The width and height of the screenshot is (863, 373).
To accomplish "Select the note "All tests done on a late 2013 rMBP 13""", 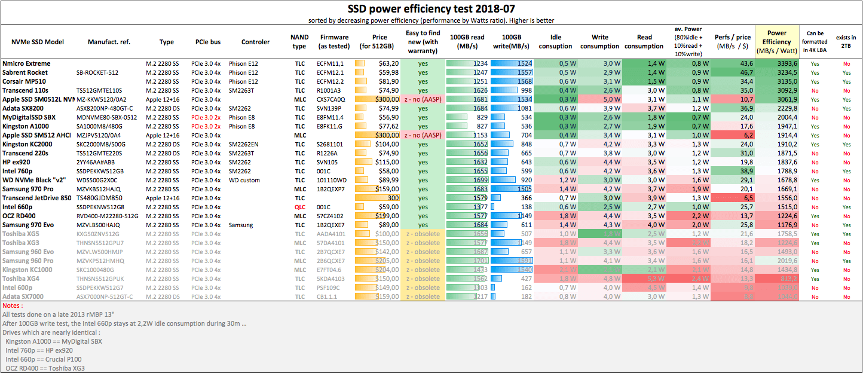I will pos(57,314).
